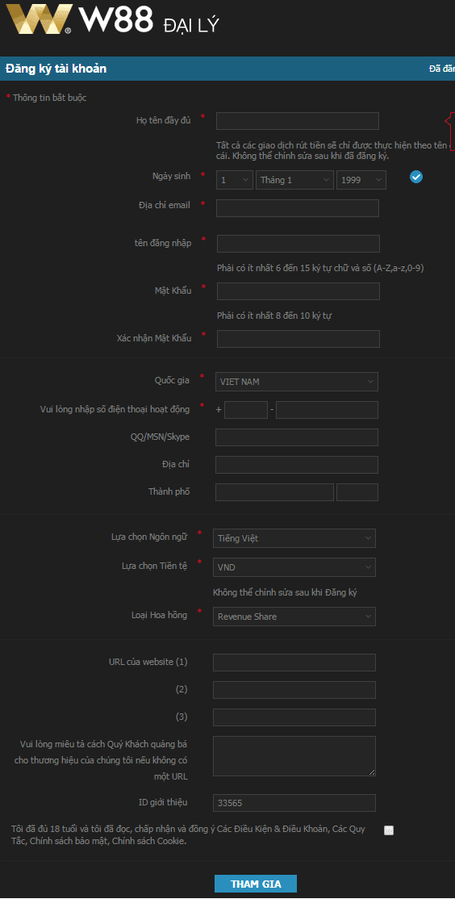Open the 1999 birth year dropdown
This screenshot has width=455, height=899.
coord(361,180)
